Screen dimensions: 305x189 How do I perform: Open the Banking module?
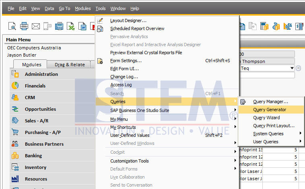coord(52,156)
